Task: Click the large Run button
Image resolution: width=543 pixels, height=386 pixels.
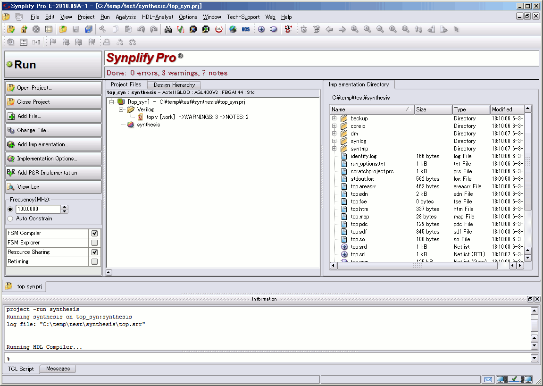Action: [x=53, y=65]
